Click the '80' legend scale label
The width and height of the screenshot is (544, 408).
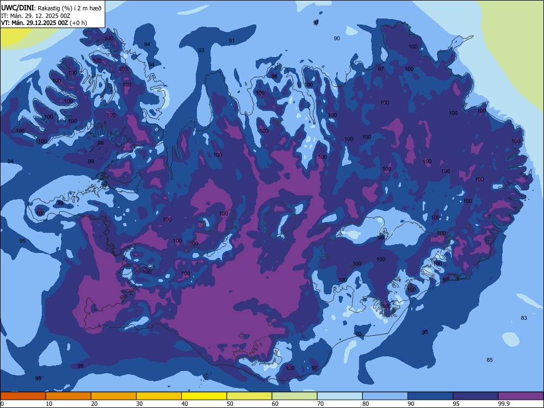tap(366, 404)
